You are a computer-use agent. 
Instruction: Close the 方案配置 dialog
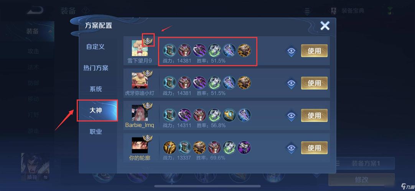click(x=325, y=26)
